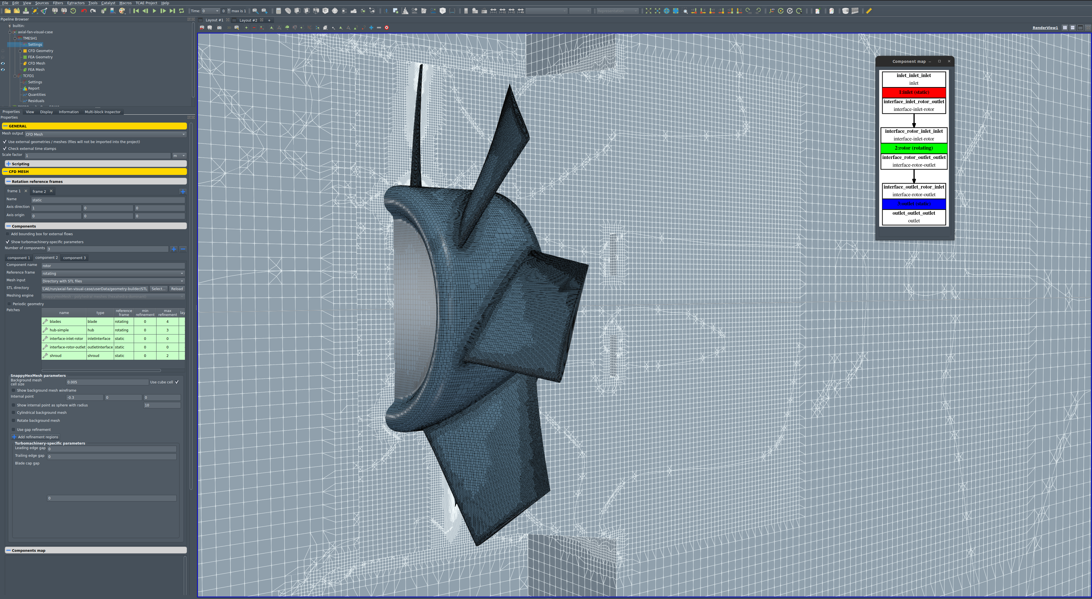Screen dimensions: 1092x599
Task: Open the Mesh input dropdown
Action: [113, 281]
